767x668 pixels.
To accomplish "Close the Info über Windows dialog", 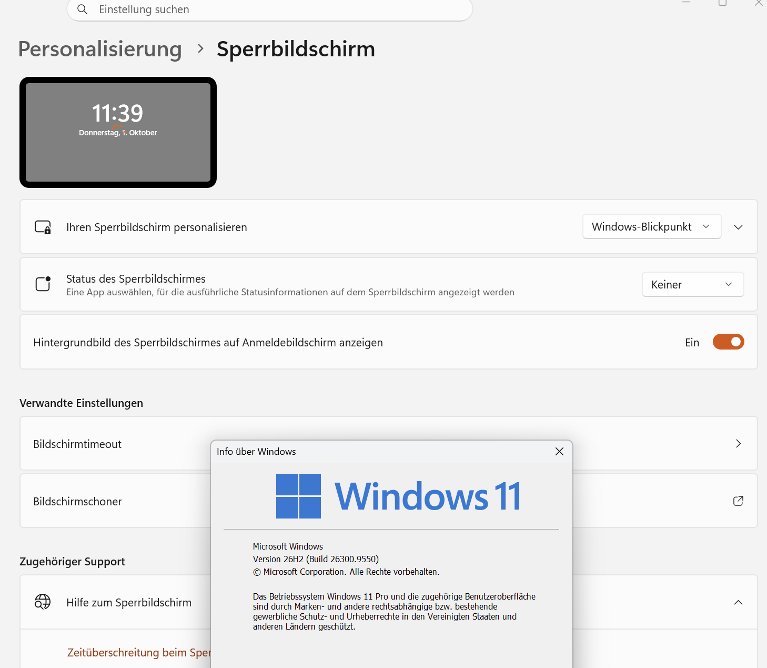I will tap(559, 452).
